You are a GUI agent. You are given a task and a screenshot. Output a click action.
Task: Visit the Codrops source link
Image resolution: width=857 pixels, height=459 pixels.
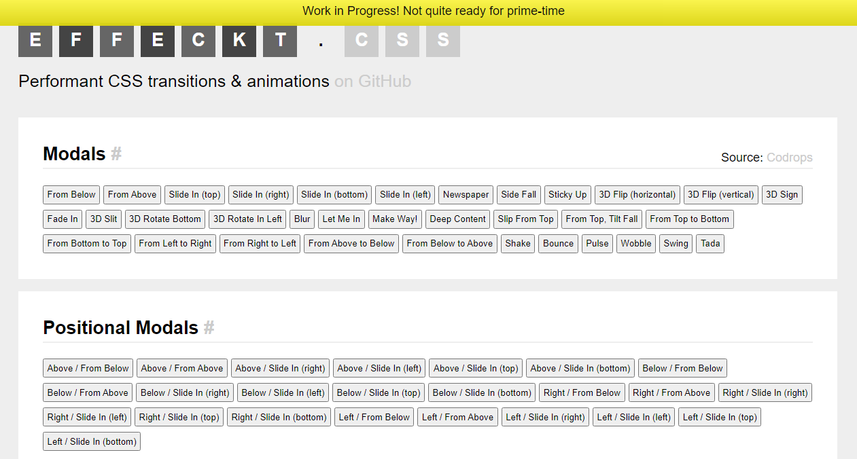point(790,158)
